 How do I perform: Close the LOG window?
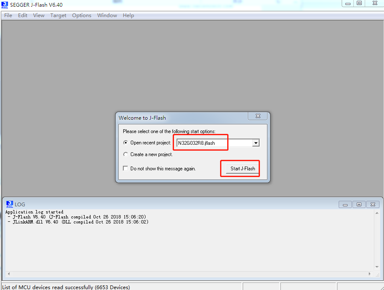click(373, 204)
